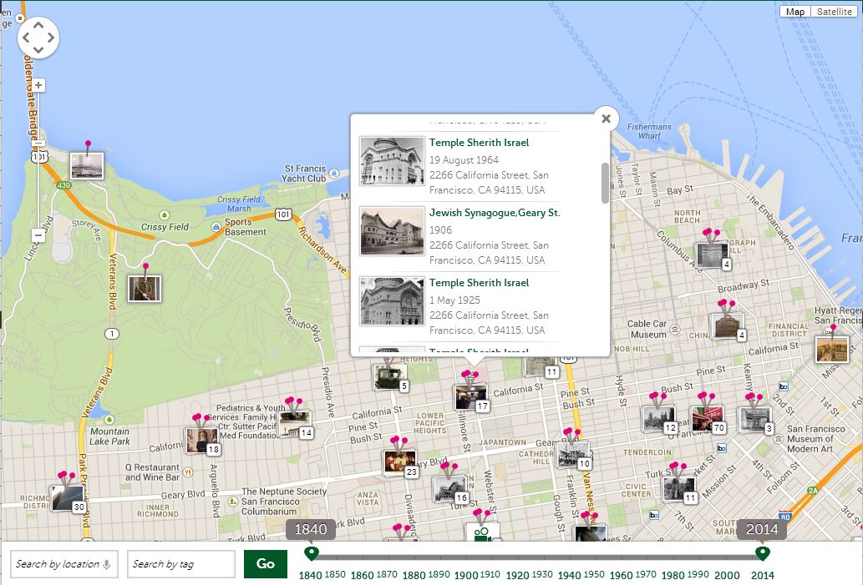
Task: Select the Map view tab
Action: [794, 12]
